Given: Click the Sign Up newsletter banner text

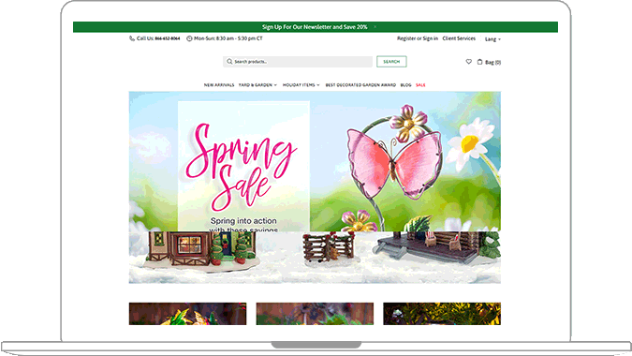Looking at the screenshot, I should point(315,27).
